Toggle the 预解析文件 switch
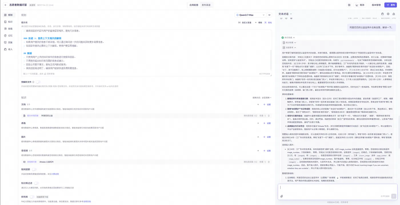This screenshot has width=400, height=205. coord(38,82)
